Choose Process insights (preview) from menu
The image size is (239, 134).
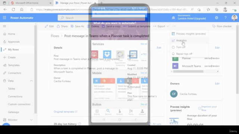pyautogui.click(x=189, y=34)
